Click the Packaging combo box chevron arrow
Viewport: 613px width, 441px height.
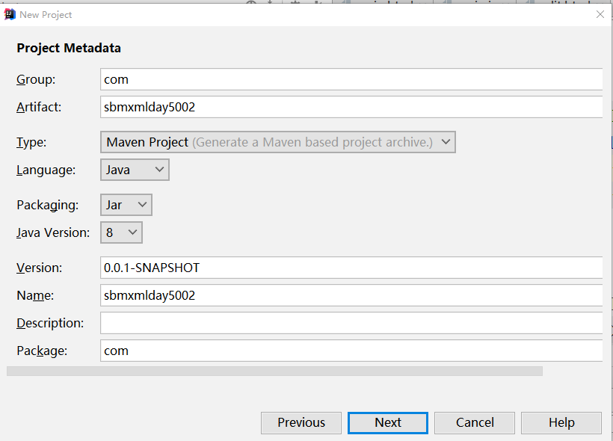click(142, 205)
